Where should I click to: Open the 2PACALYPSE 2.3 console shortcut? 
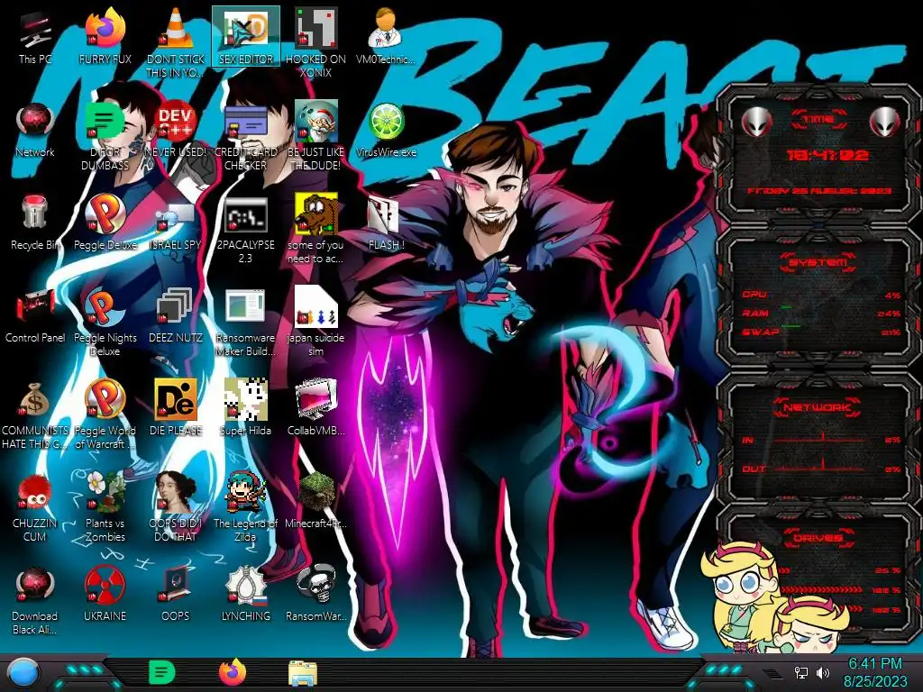pyautogui.click(x=245, y=230)
